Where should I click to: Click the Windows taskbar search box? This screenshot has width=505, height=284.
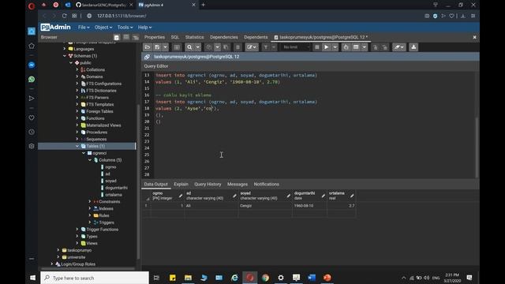[x=95, y=278]
